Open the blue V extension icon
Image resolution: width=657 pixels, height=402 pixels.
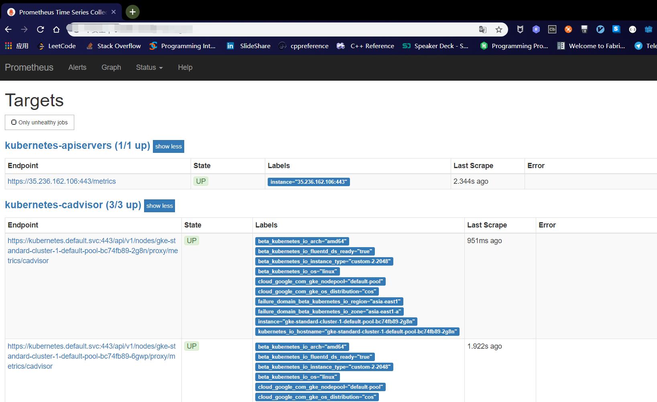tap(600, 29)
